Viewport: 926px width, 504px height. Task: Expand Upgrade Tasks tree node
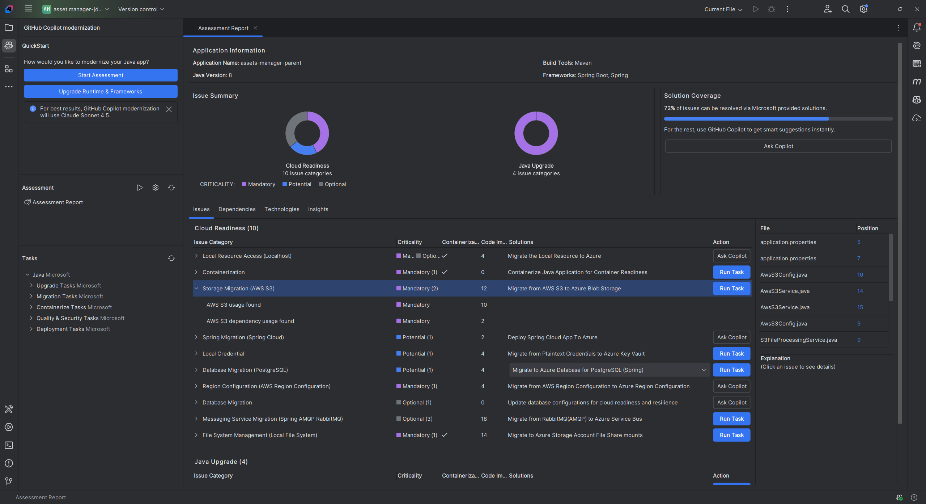pyautogui.click(x=31, y=286)
